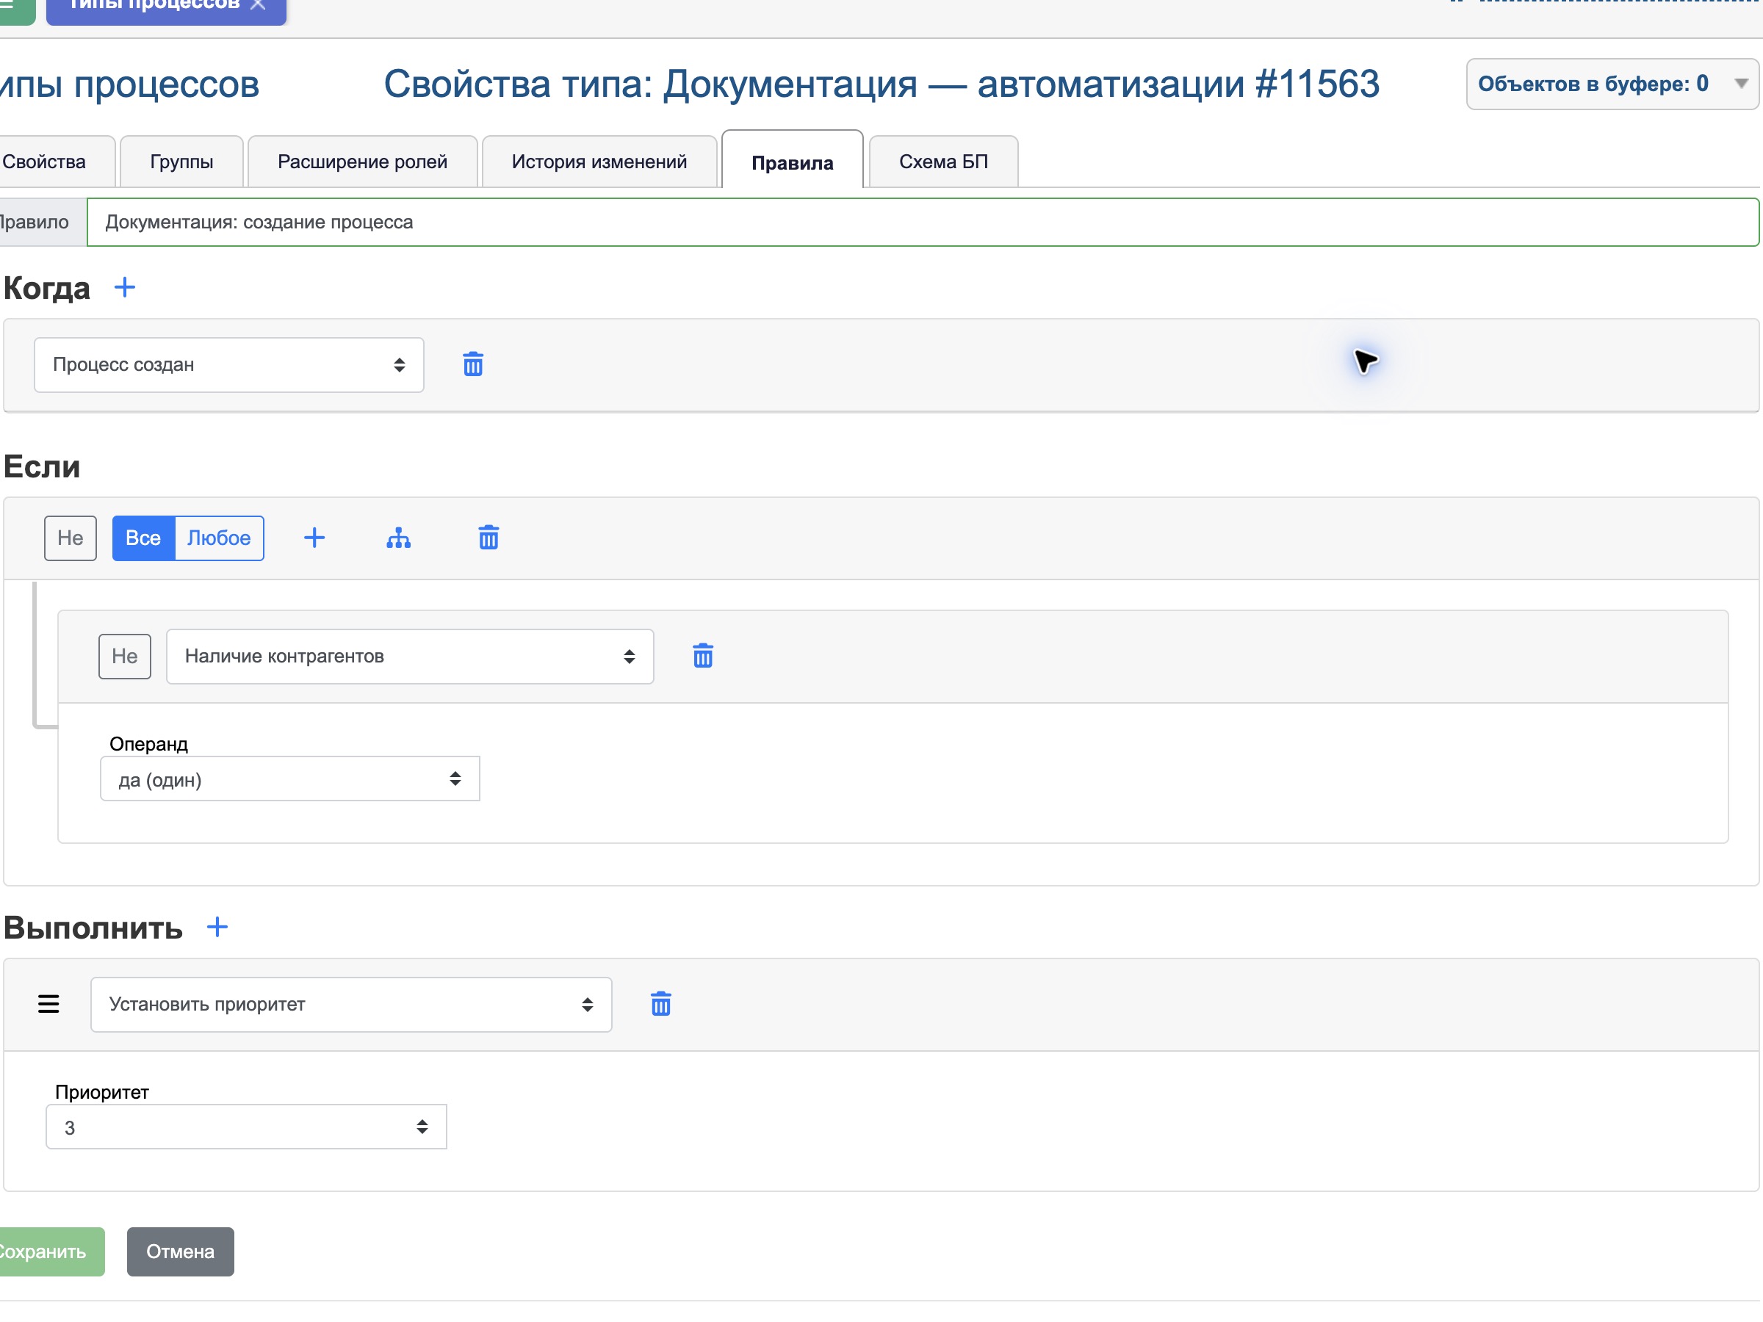The width and height of the screenshot is (1763, 1322).
Task: Delete the Установить приоритет action
Action: (662, 1004)
